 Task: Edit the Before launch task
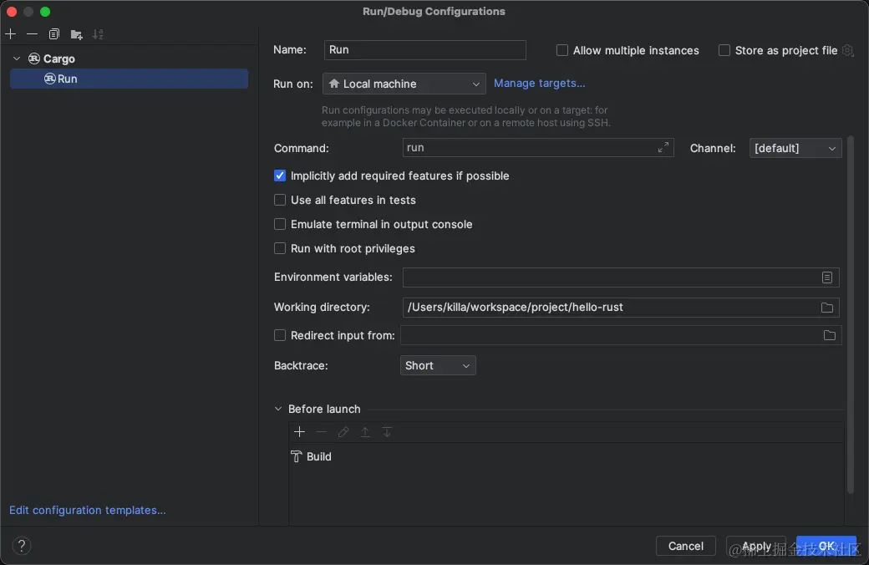coord(343,431)
